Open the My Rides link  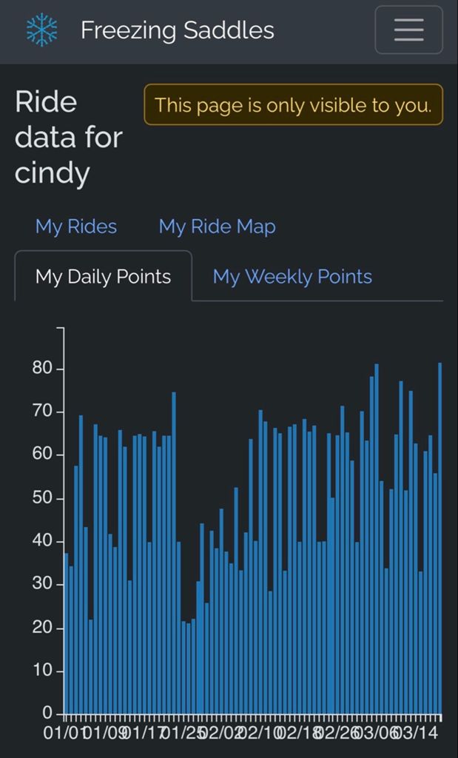tap(76, 227)
